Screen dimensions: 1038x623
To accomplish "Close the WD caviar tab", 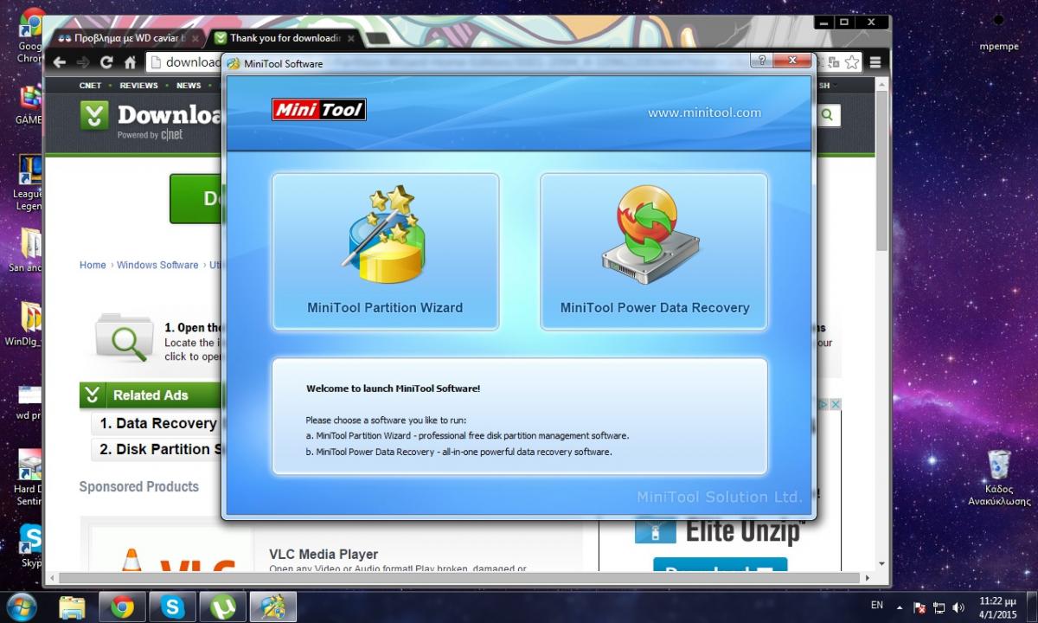I will tap(195, 38).
